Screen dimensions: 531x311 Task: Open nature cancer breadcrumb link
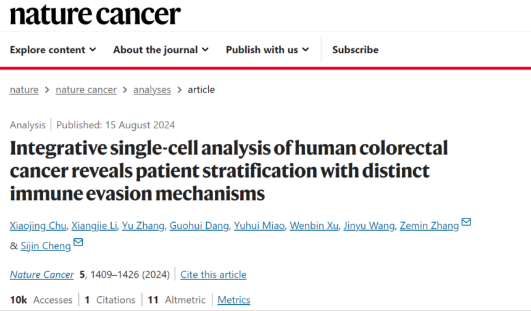coord(86,89)
